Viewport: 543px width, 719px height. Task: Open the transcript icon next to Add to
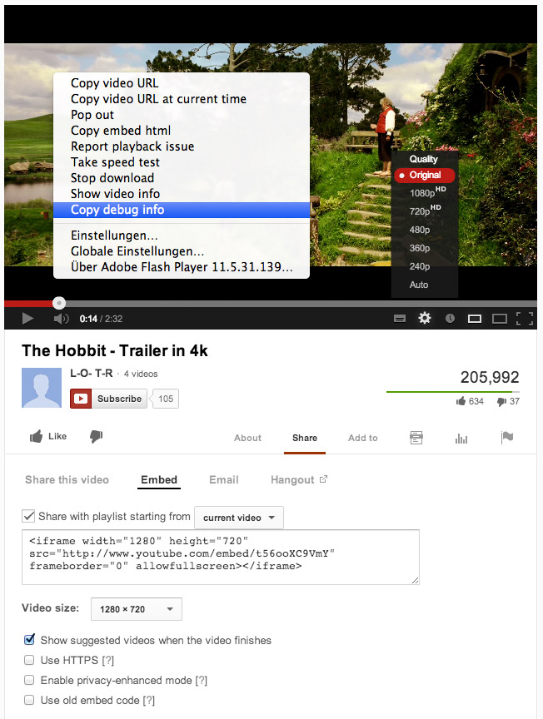416,438
